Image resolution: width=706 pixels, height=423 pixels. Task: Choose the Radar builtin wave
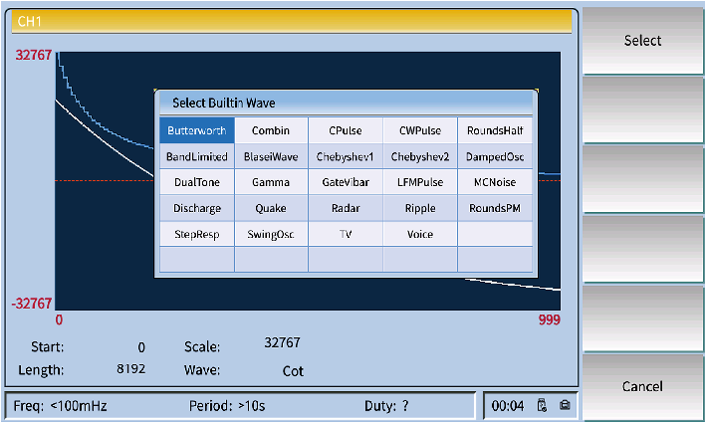(345, 209)
